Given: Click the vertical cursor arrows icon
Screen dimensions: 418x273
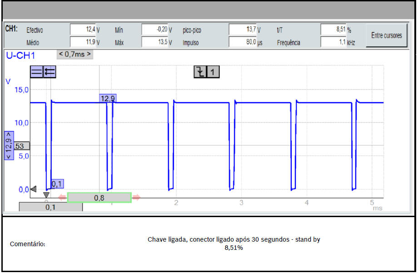Looking at the screenshot, I should click(50, 72).
